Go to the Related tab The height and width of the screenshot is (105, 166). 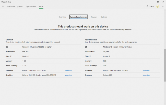pyautogui.click(x=104, y=17)
